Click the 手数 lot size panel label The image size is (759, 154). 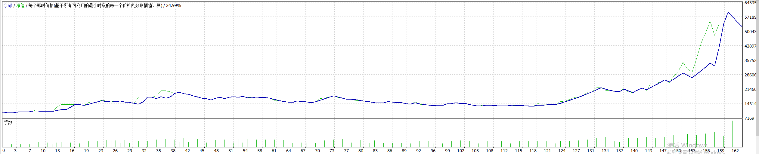8,122
